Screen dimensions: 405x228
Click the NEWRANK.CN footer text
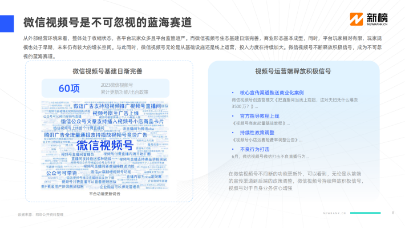click(334, 213)
